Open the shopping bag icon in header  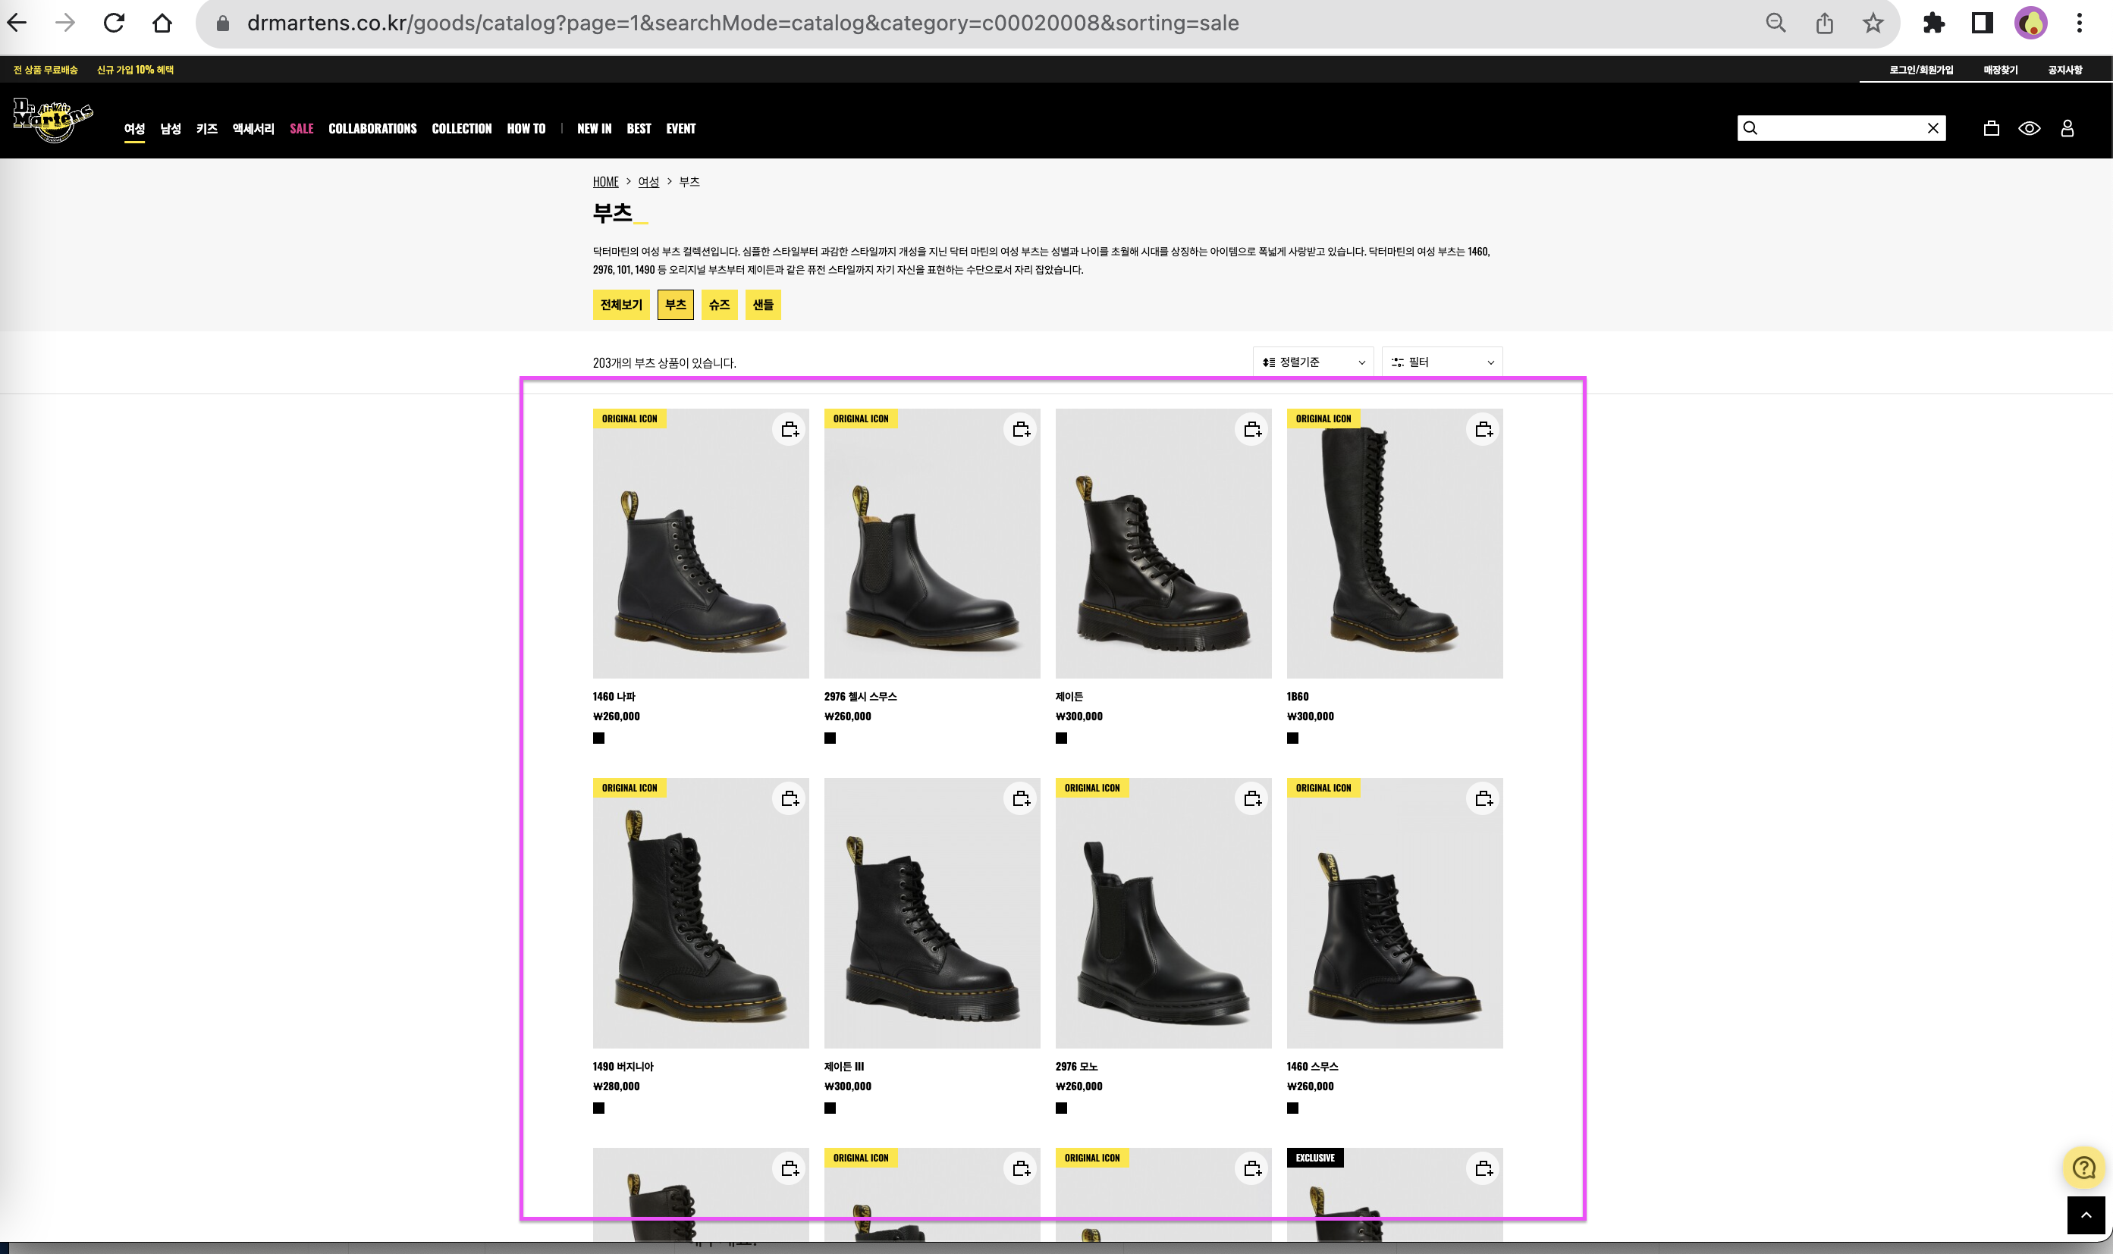point(1992,128)
